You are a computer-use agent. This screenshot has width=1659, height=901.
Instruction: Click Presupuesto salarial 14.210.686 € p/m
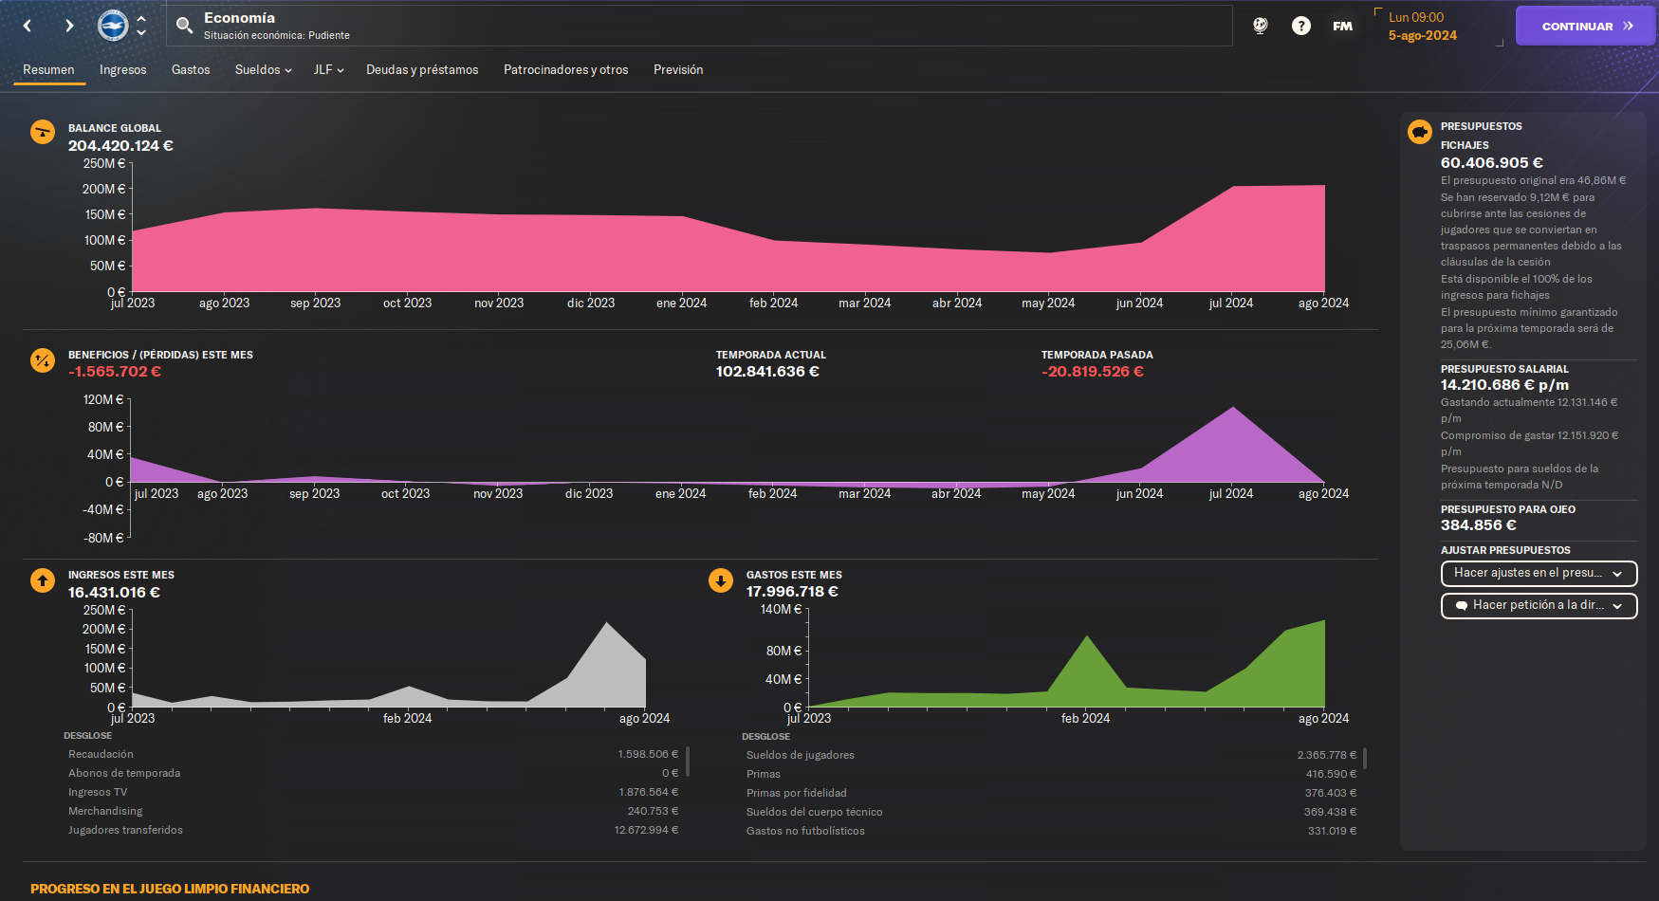1504,385
